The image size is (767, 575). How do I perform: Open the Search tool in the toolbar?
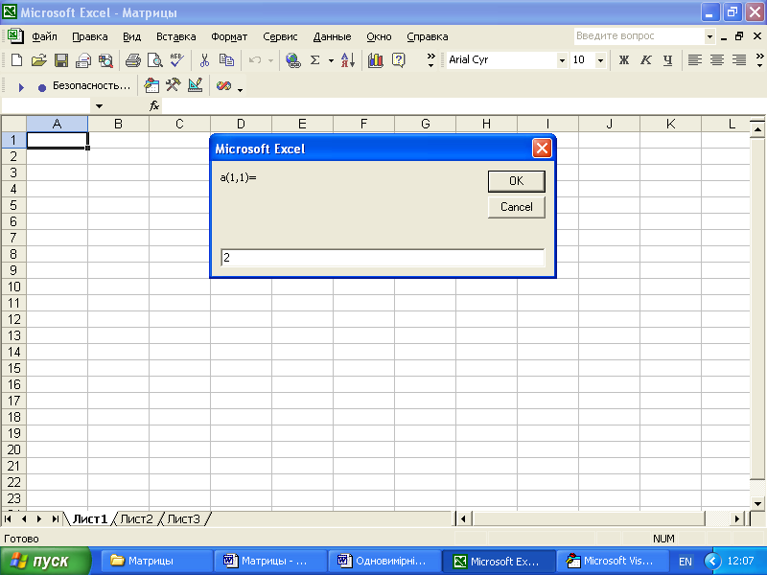pos(105,60)
